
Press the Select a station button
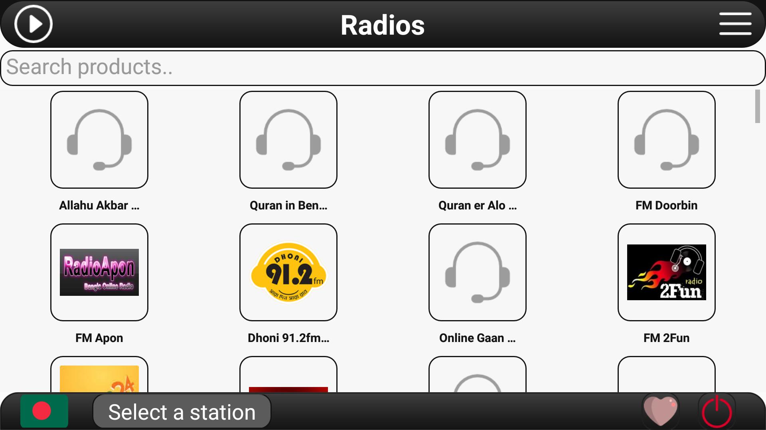coord(182,412)
